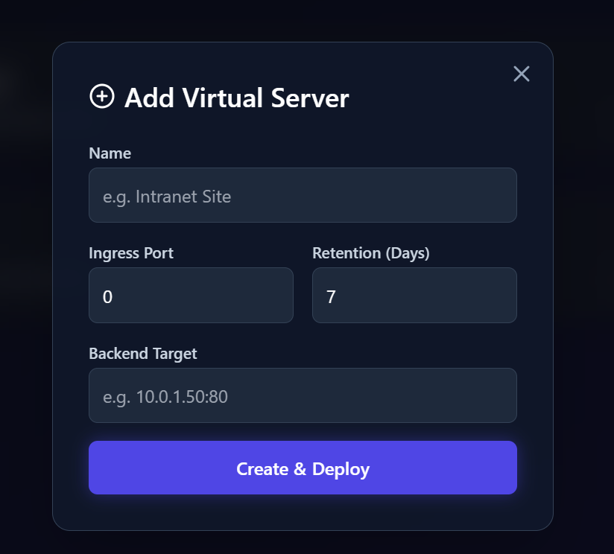614x554 pixels.
Task: Click the Backend Target label
Action: [x=143, y=354]
